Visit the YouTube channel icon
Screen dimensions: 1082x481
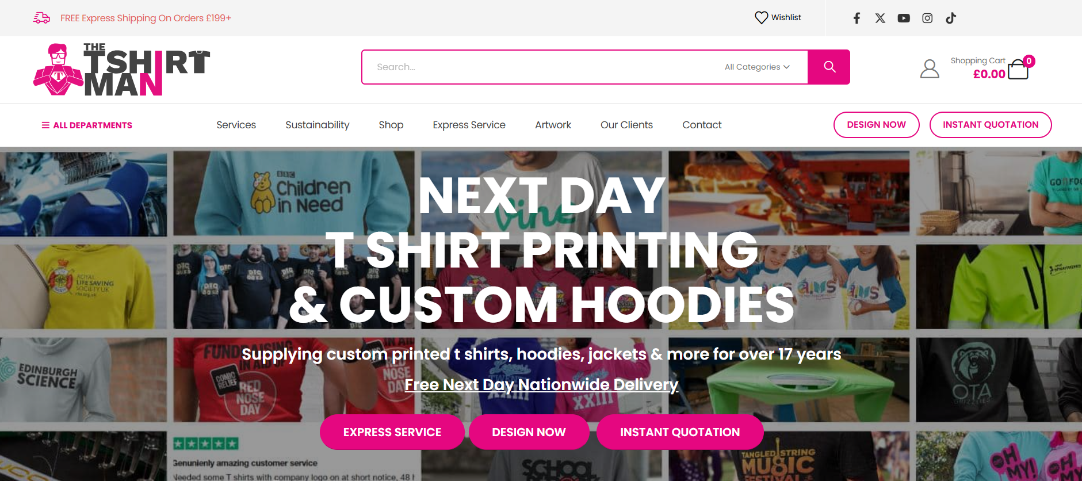(904, 18)
